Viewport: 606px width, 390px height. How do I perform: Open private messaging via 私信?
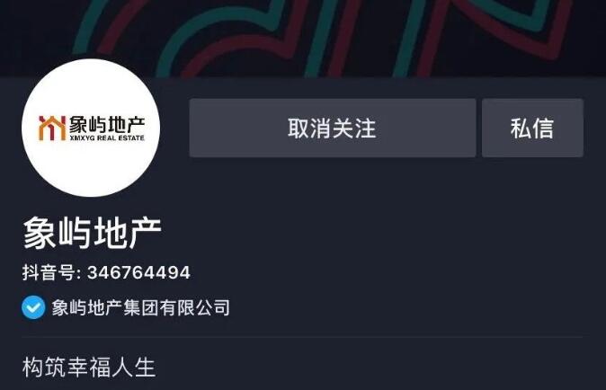click(532, 128)
